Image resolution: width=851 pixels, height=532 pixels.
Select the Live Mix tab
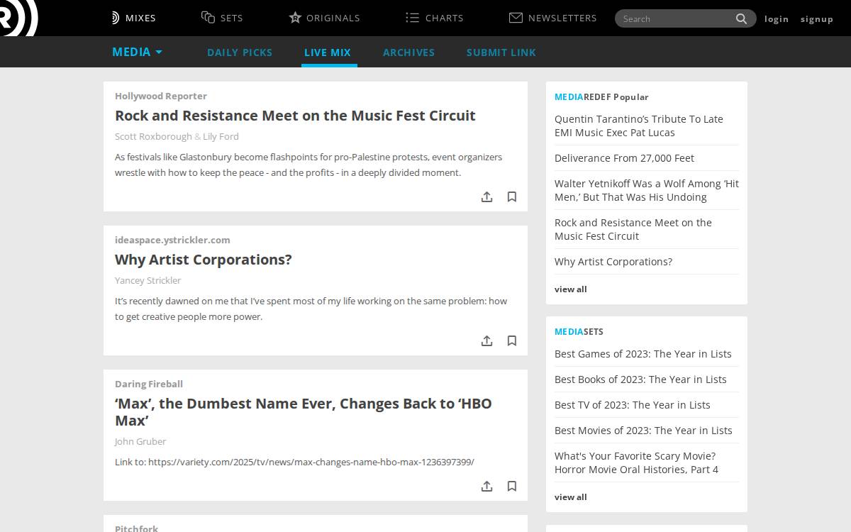(x=328, y=52)
